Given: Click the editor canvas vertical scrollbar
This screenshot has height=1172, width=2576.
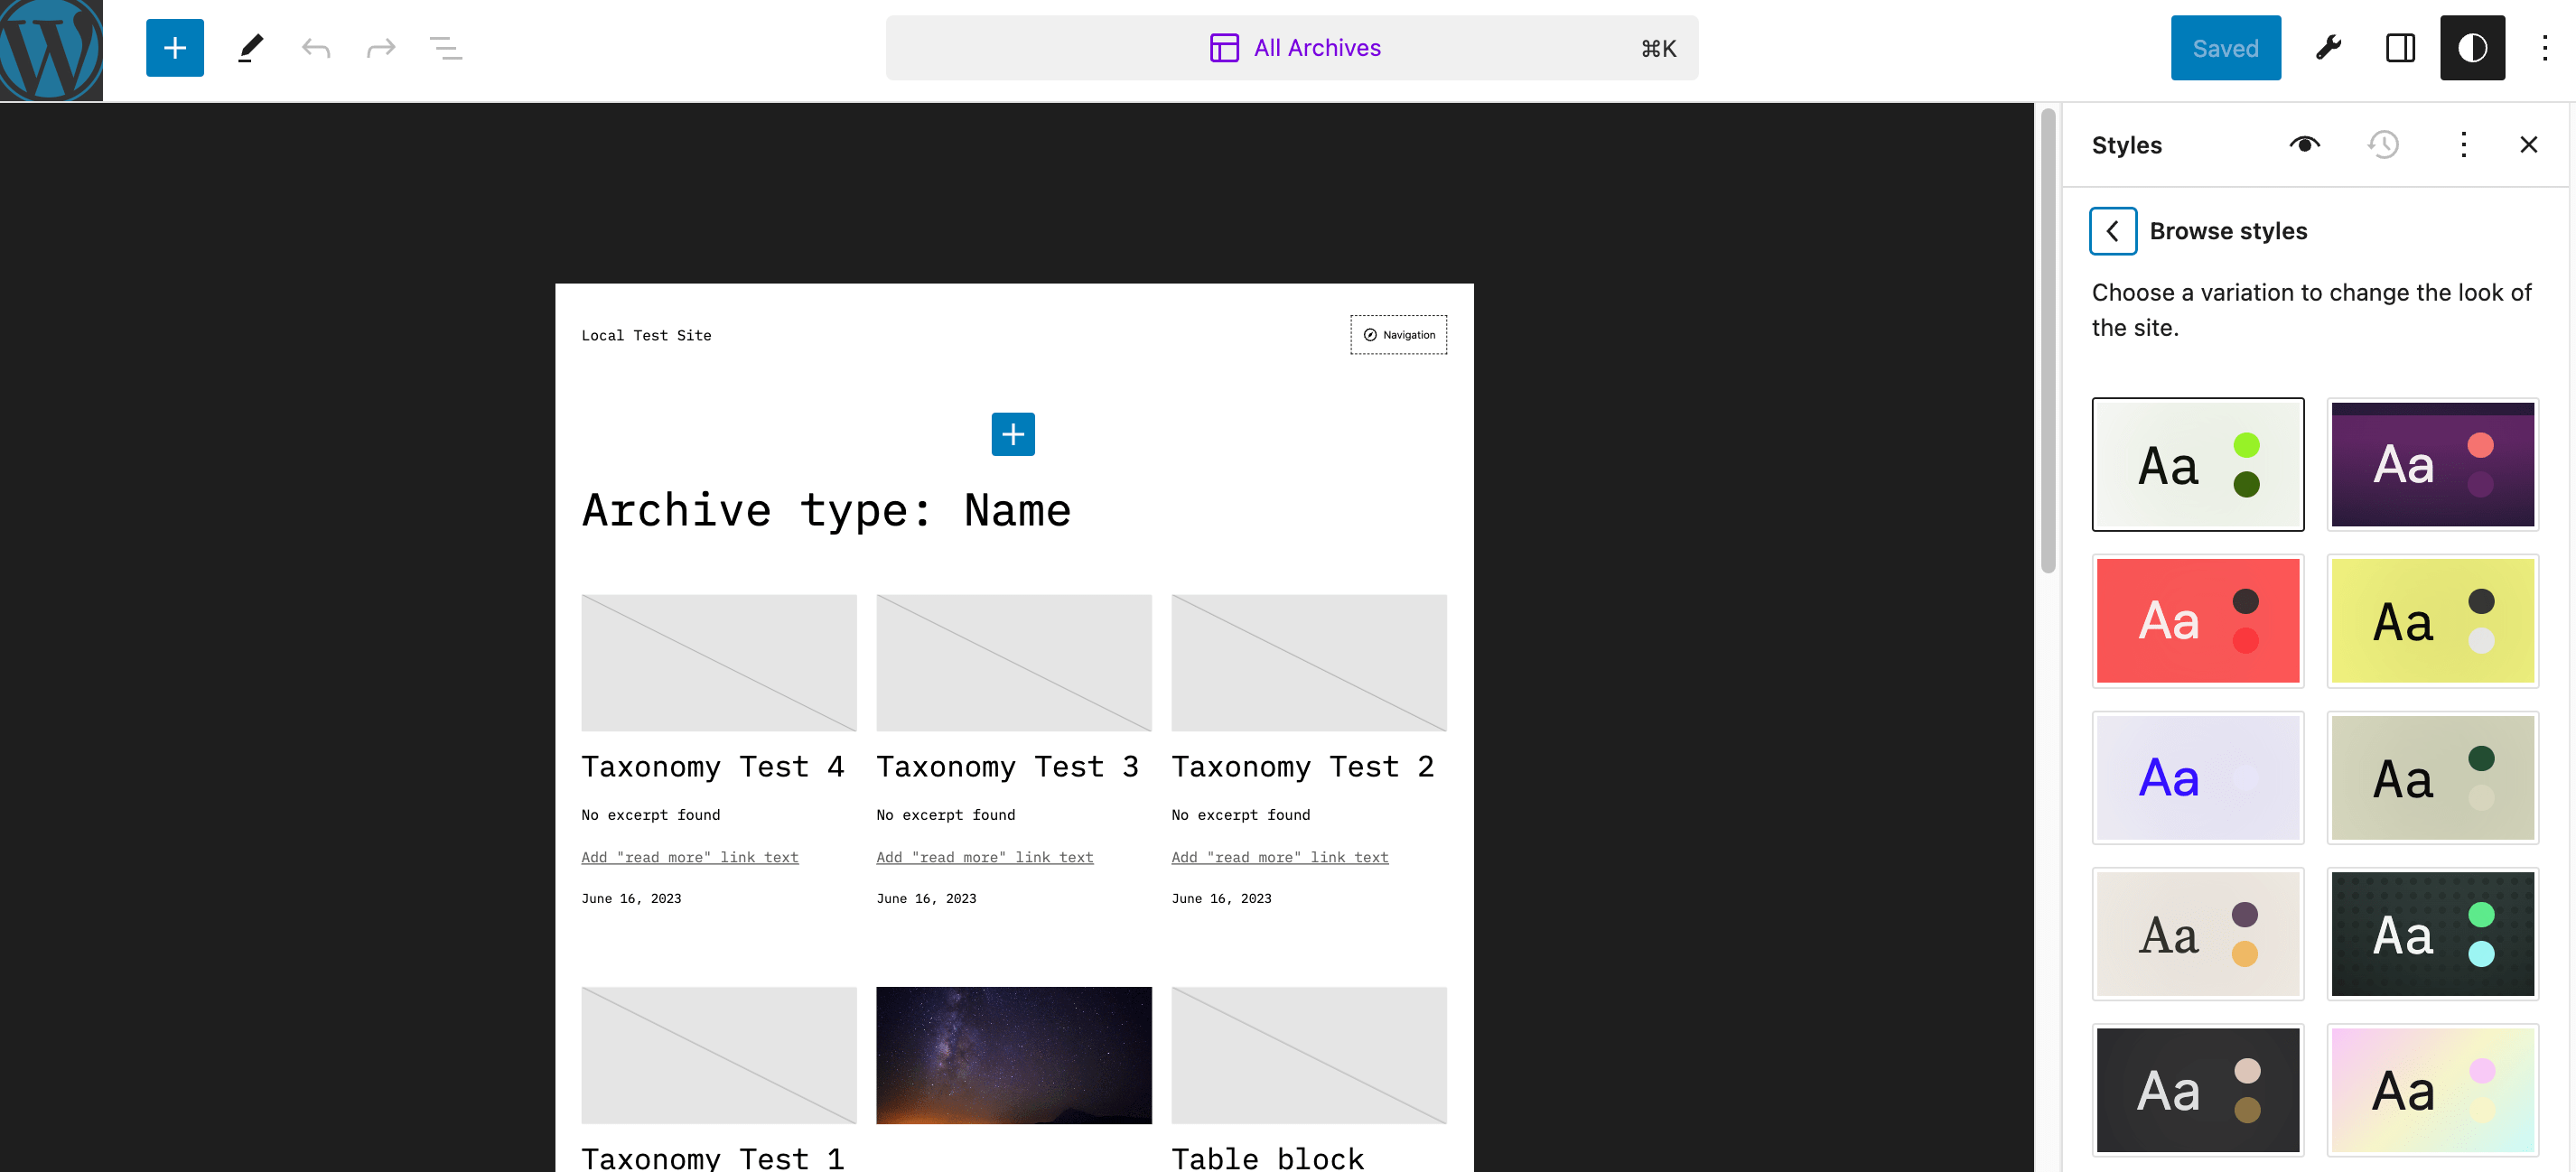Looking at the screenshot, I should click(2048, 341).
